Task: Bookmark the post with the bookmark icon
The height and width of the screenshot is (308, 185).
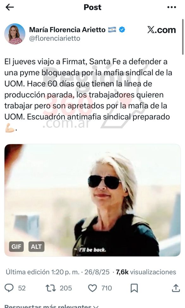Action: click(x=134, y=288)
